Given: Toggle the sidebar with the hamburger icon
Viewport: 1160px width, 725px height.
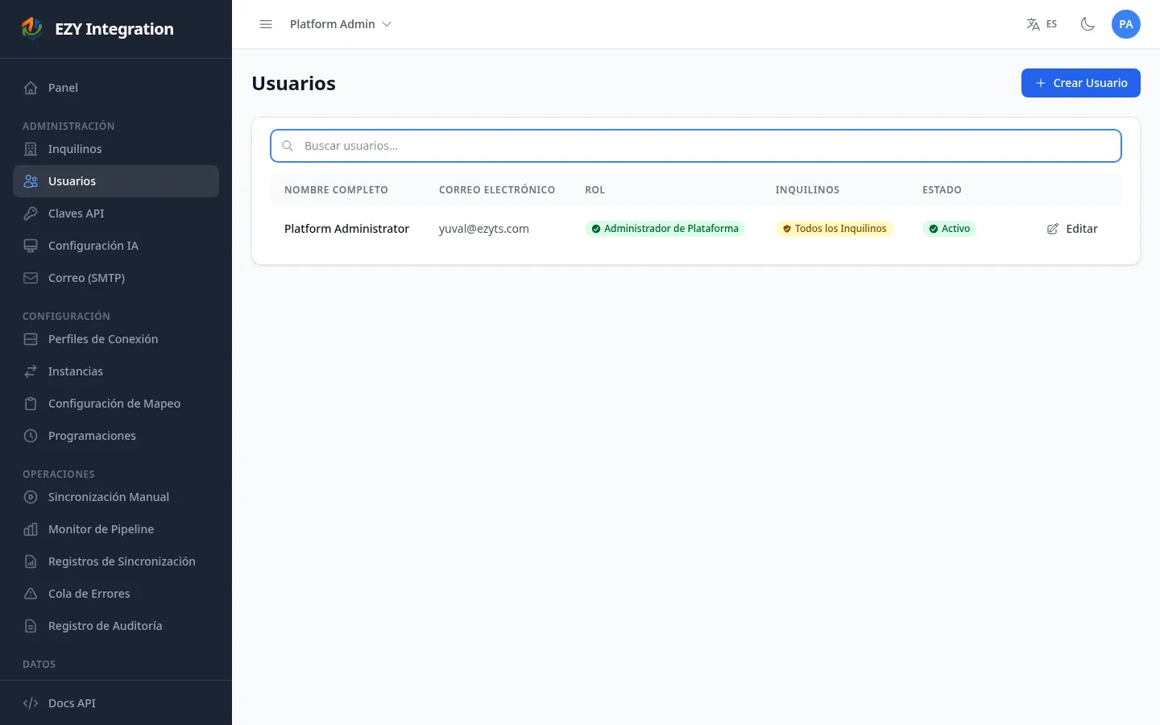Looking at the screenshot, I should (x=266, y=24).
